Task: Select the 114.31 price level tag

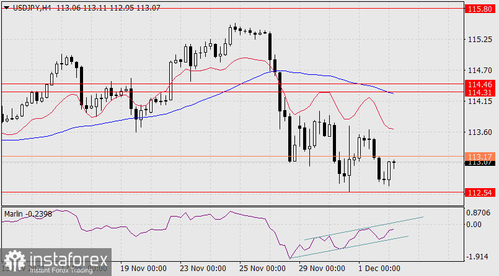Action: click(481, 92)
